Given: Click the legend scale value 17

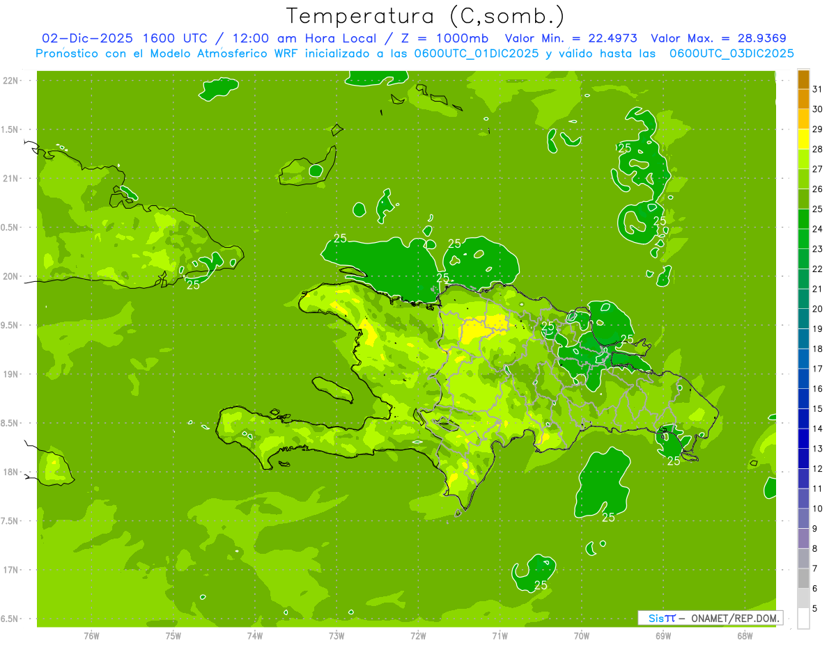Looking at the screenshot, I should pos(817,369).
